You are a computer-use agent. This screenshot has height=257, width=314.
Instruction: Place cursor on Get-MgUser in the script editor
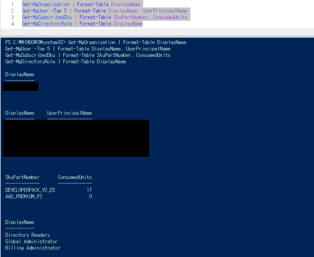[35, 11]
